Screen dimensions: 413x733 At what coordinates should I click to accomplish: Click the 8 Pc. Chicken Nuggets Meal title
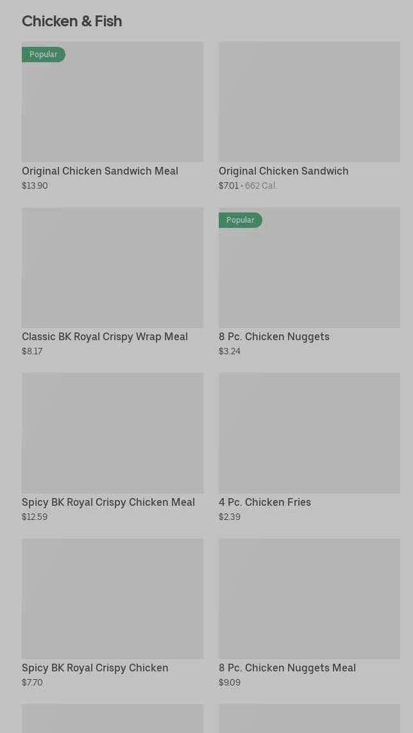[287, 668]
